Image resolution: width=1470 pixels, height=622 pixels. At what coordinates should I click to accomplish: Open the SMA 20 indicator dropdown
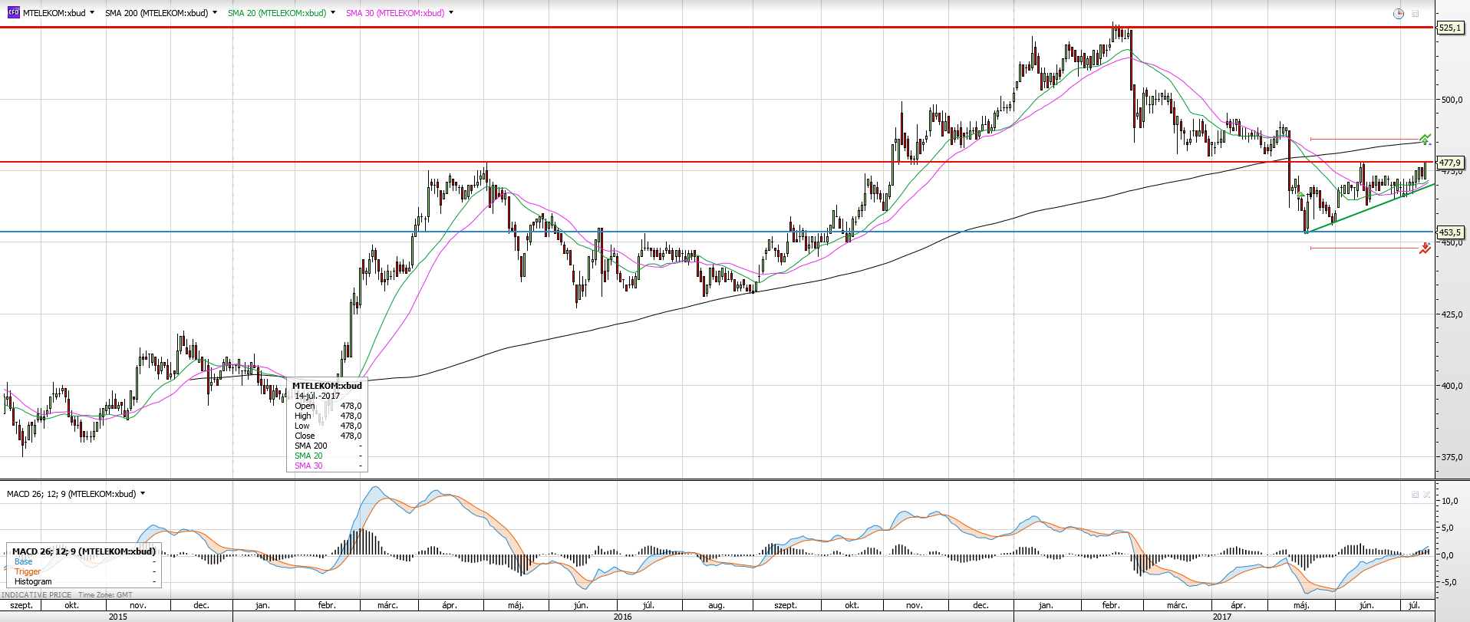pyautogui.click(x=333, y=12)
